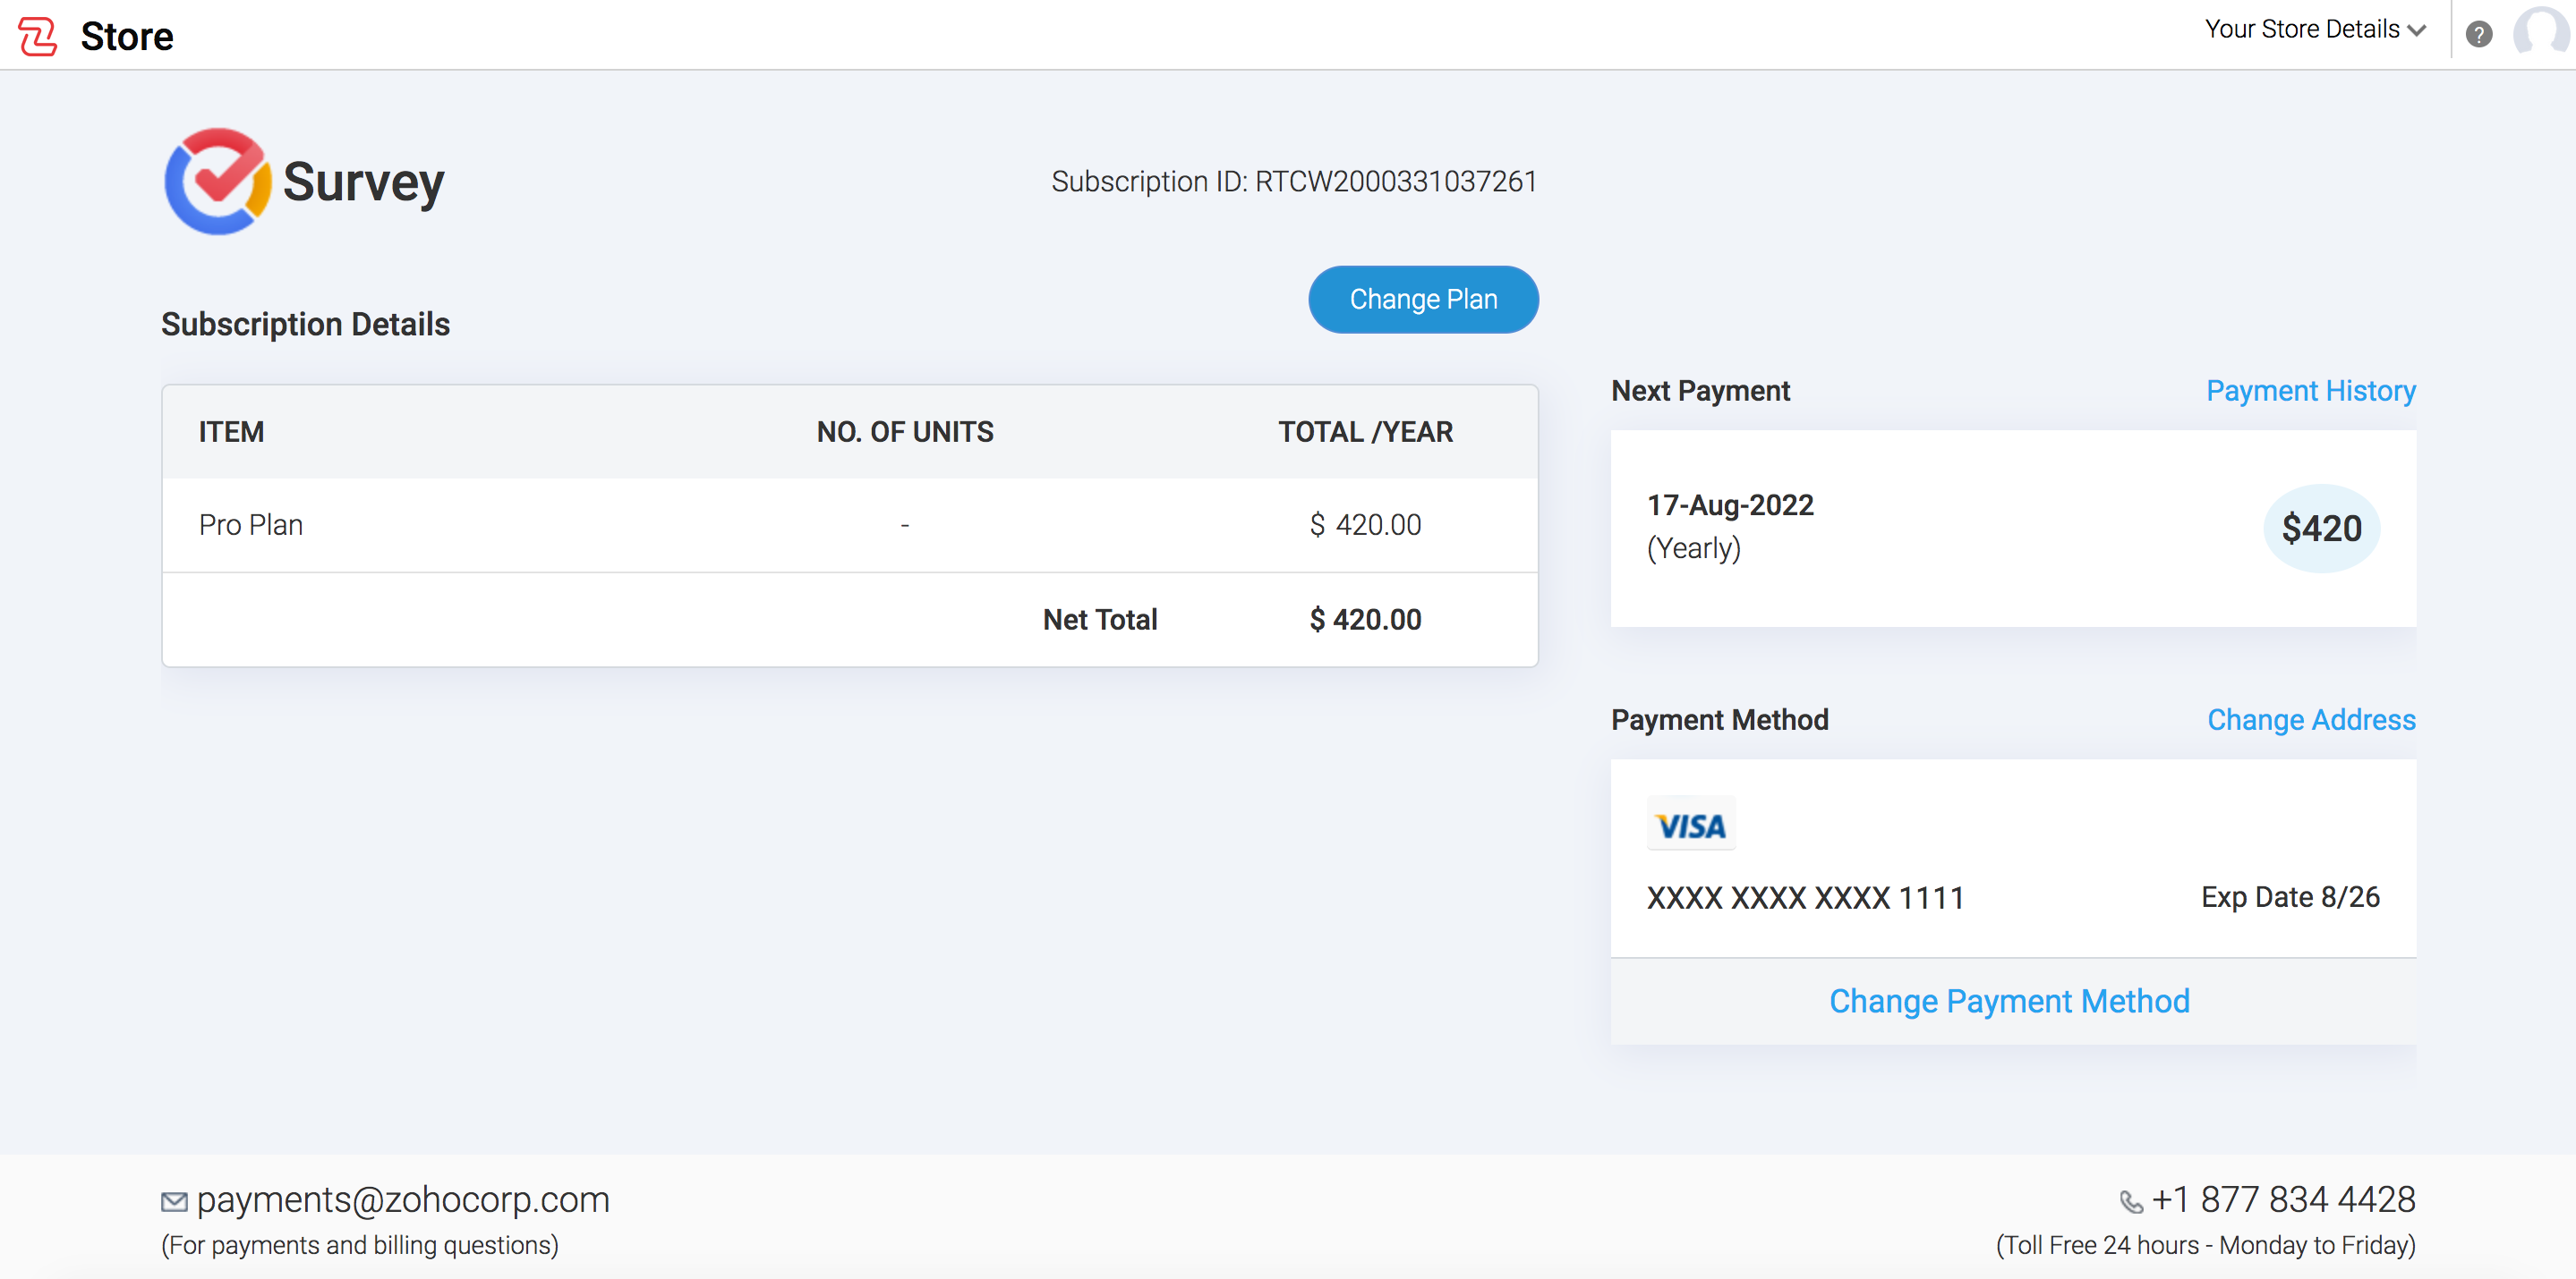Click the phone icon in footer
The height and width of the screenshot is (1279, 2576).
tap(2130, 1201)
